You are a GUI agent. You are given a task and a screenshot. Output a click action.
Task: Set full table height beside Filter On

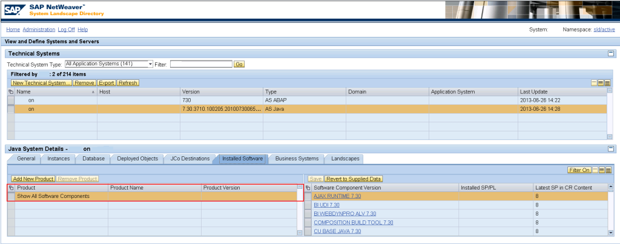(x=608, y=170)
